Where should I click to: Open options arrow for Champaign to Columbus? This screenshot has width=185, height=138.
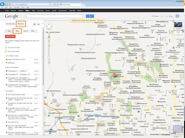click(x=40, y=74)
